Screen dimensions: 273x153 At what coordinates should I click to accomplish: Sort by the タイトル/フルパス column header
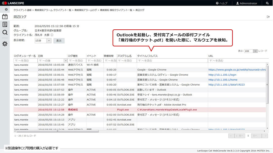[x=147, y=56]
